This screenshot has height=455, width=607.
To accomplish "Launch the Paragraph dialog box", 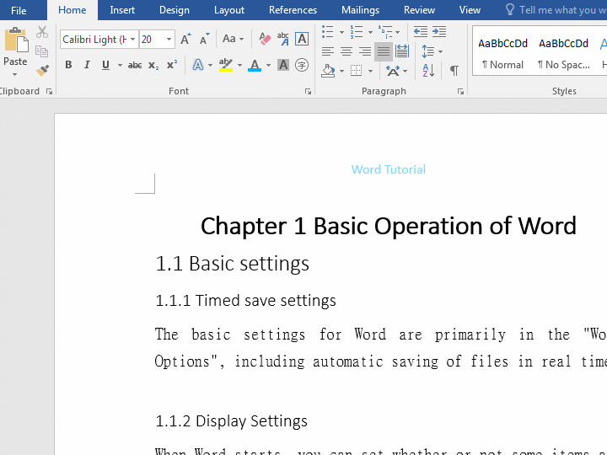I will coord(460,91).
